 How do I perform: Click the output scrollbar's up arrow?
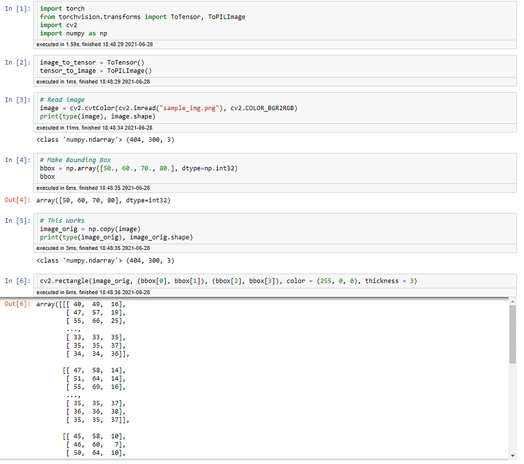point(512,301)
